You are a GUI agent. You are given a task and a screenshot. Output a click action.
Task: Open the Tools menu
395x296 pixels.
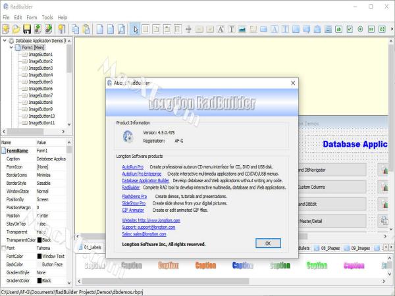[x=47, y=17]
